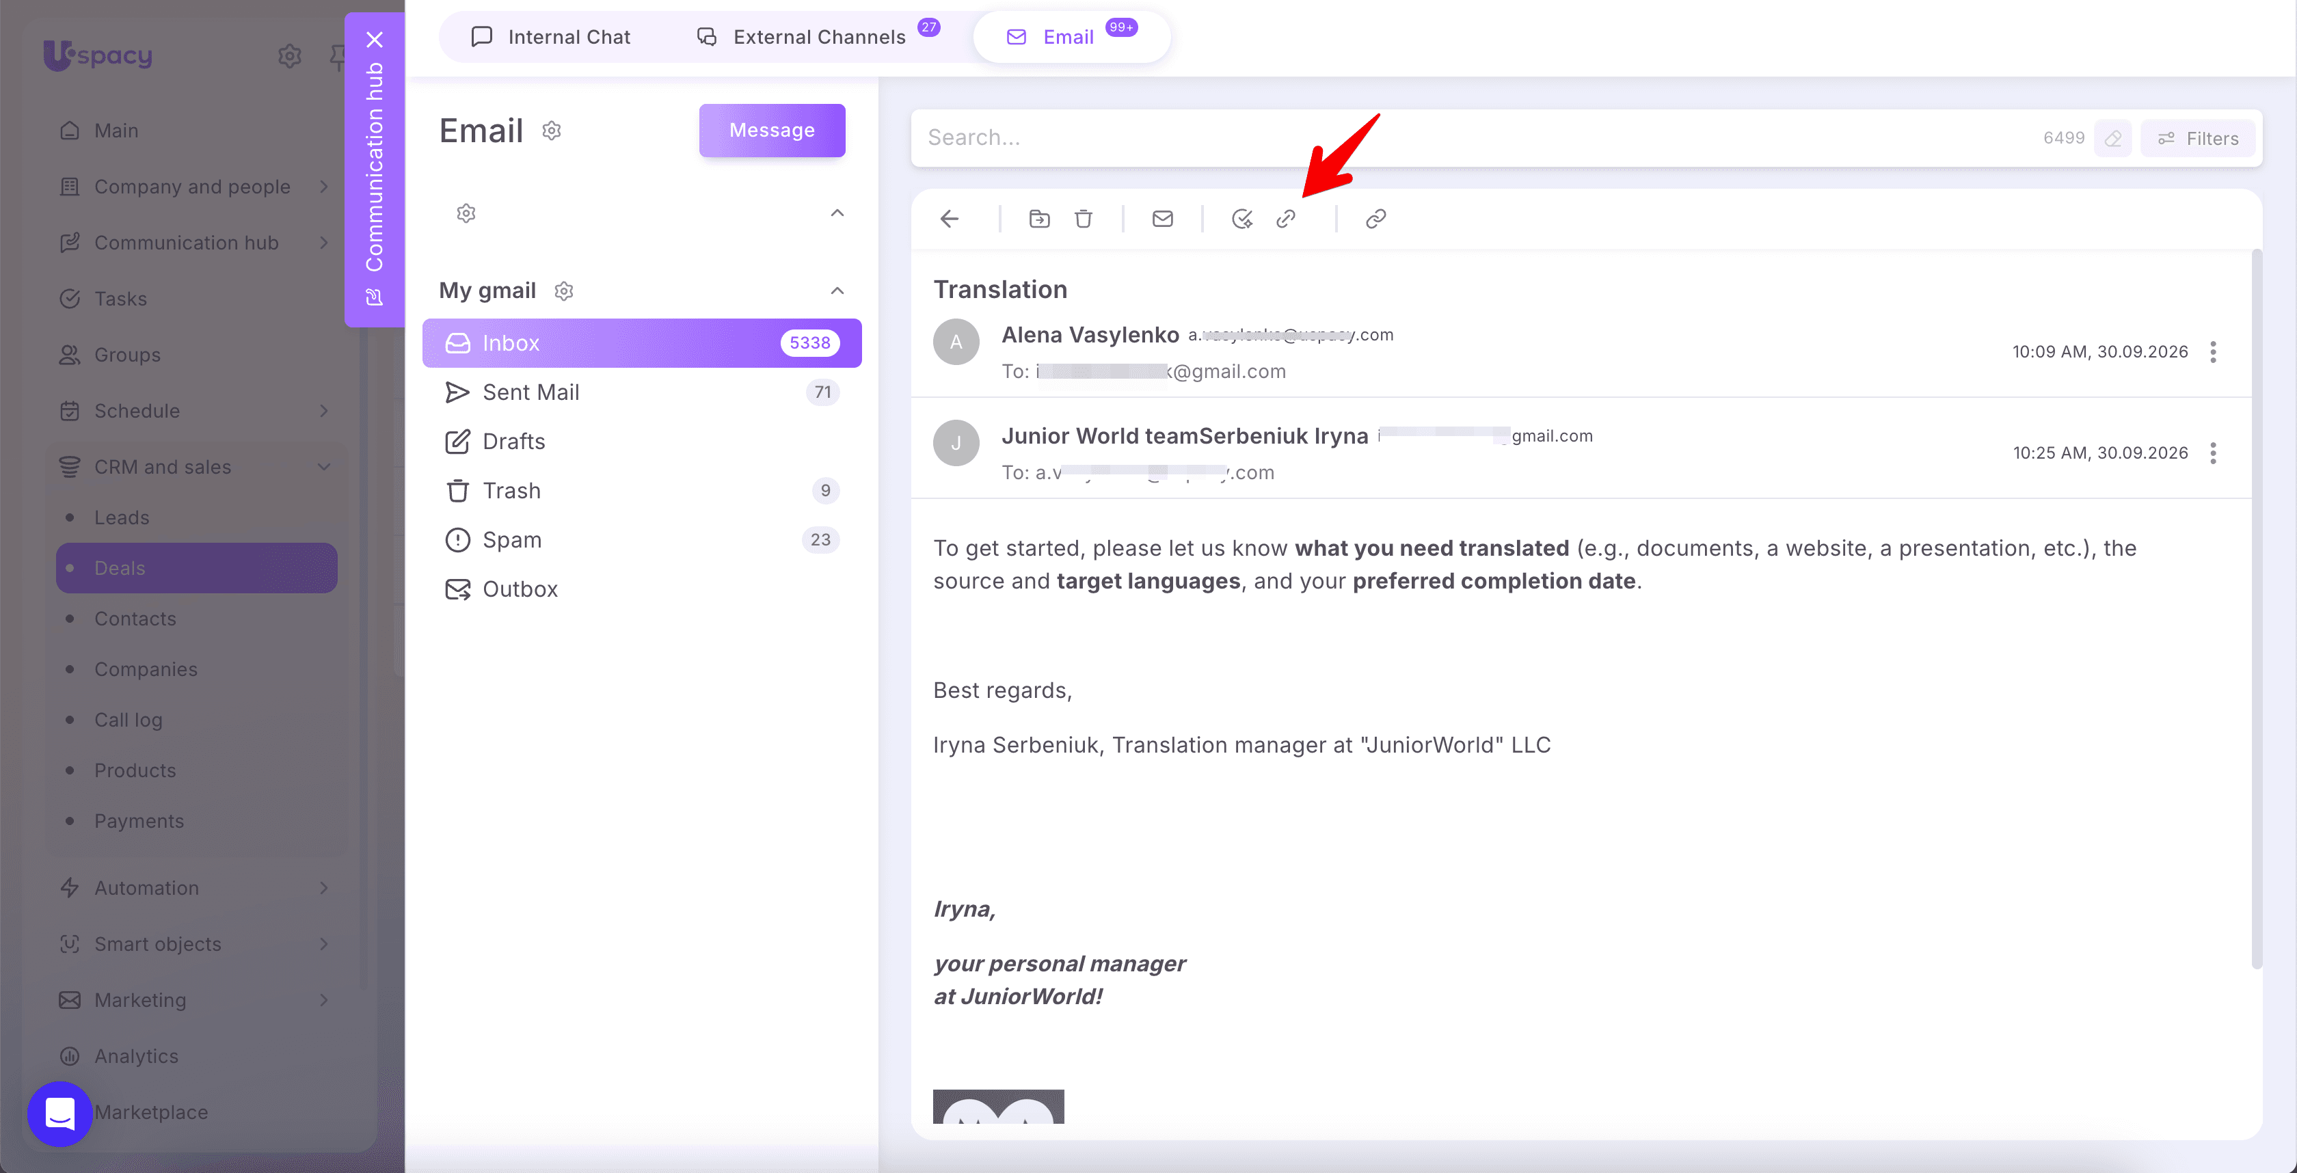Open the Outbox folder
Viewport: 2297px width, 1173px height.
(x=642, y=589)
